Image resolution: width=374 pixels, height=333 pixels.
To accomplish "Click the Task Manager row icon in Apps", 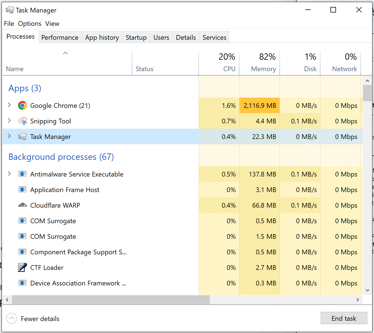I will [22, 137].
